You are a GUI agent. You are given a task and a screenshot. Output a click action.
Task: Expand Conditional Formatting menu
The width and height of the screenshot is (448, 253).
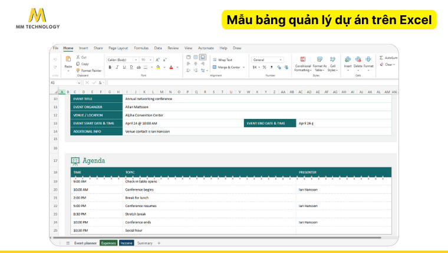(303, 64)
